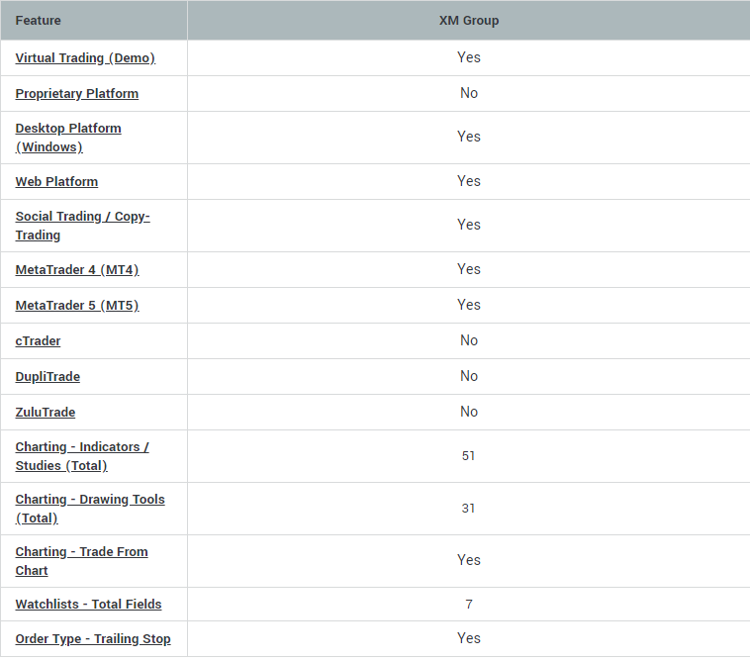Screen dimensions: 750x660
Task: Open Watchlists - Total Fields link
Action: click(x=88, y=605)
